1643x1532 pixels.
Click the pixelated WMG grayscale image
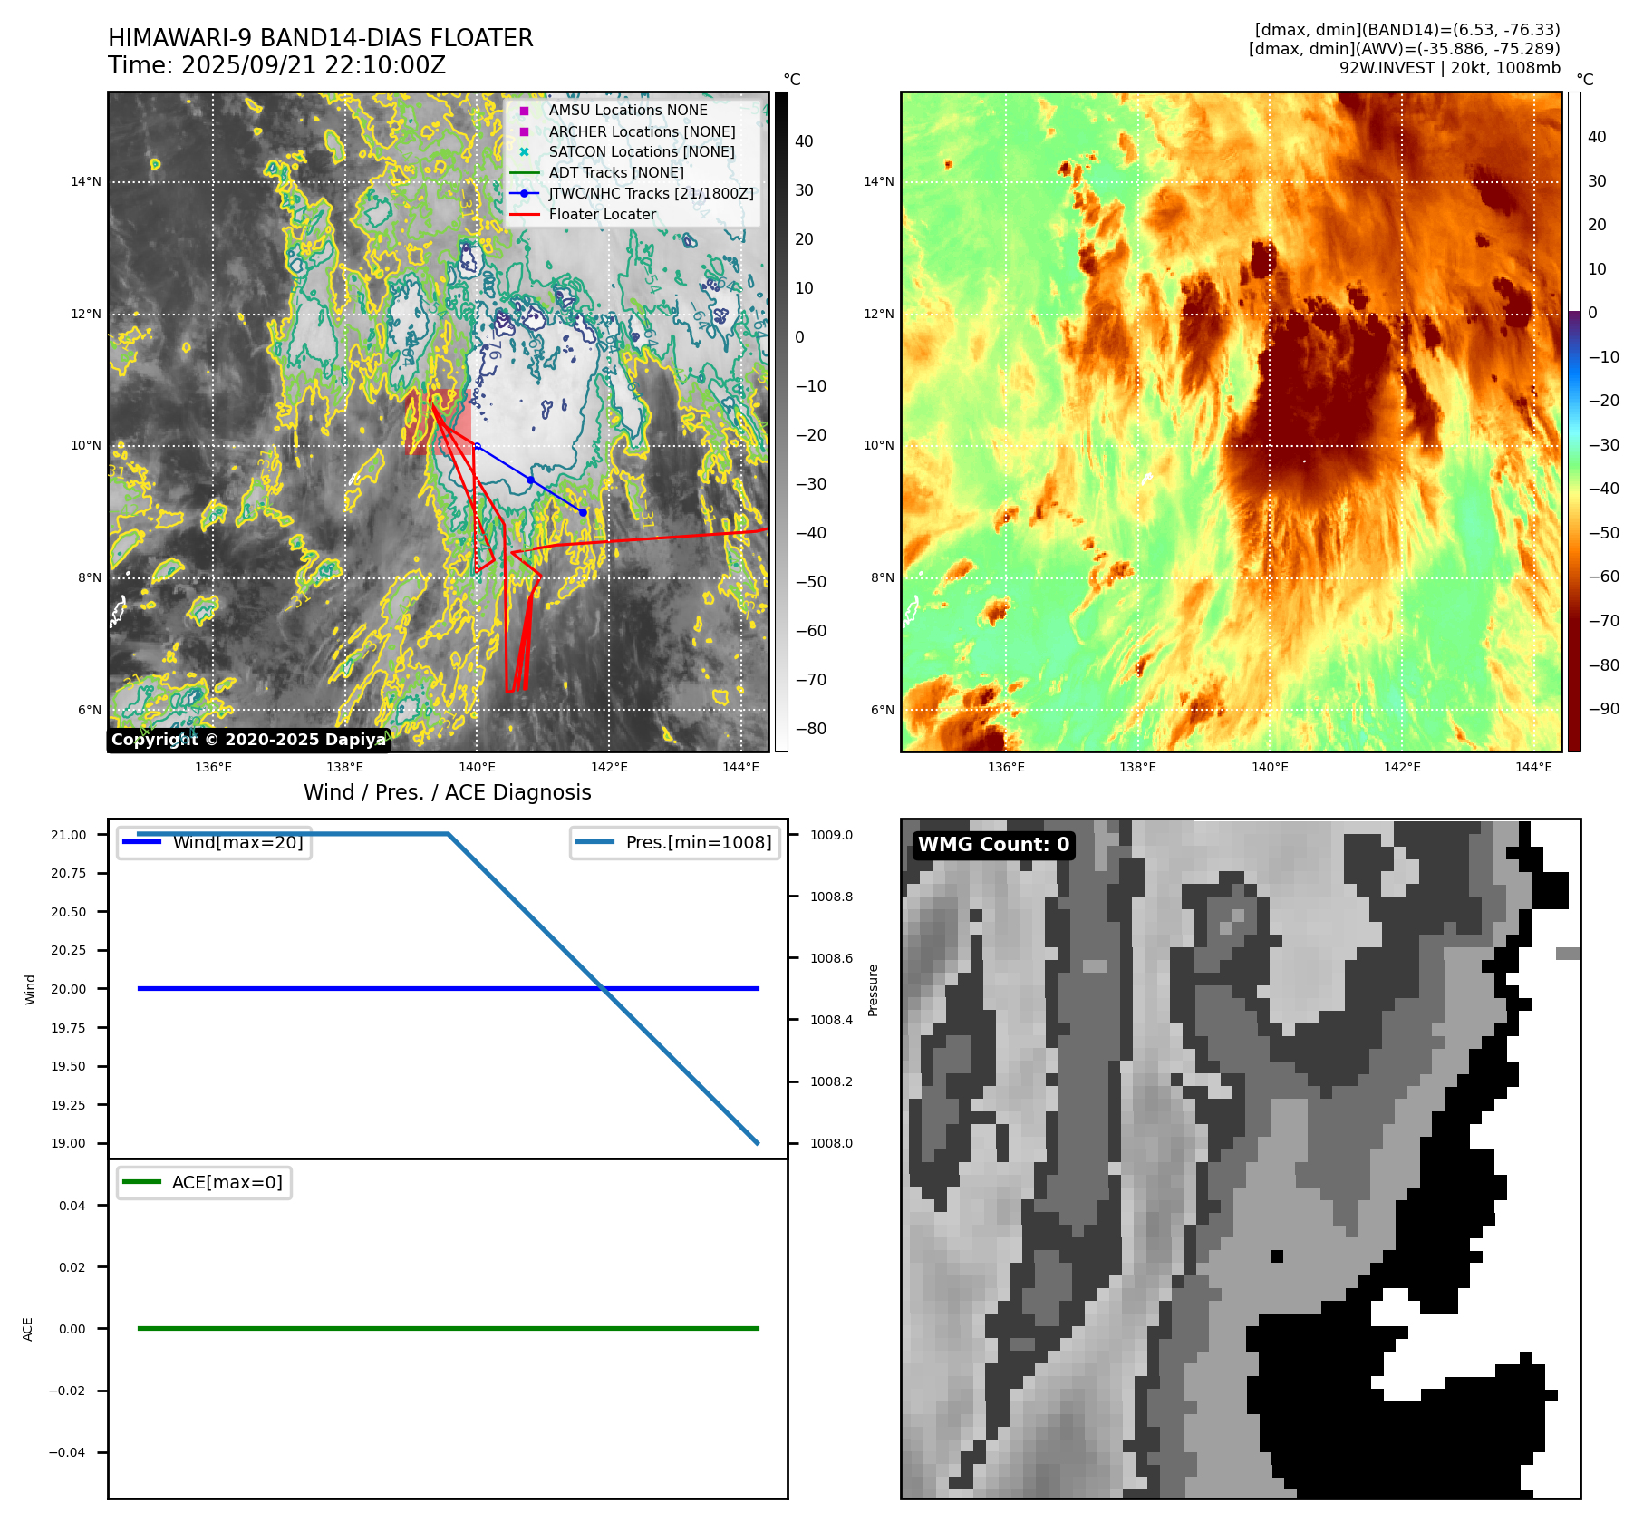click(1241, 1159)
